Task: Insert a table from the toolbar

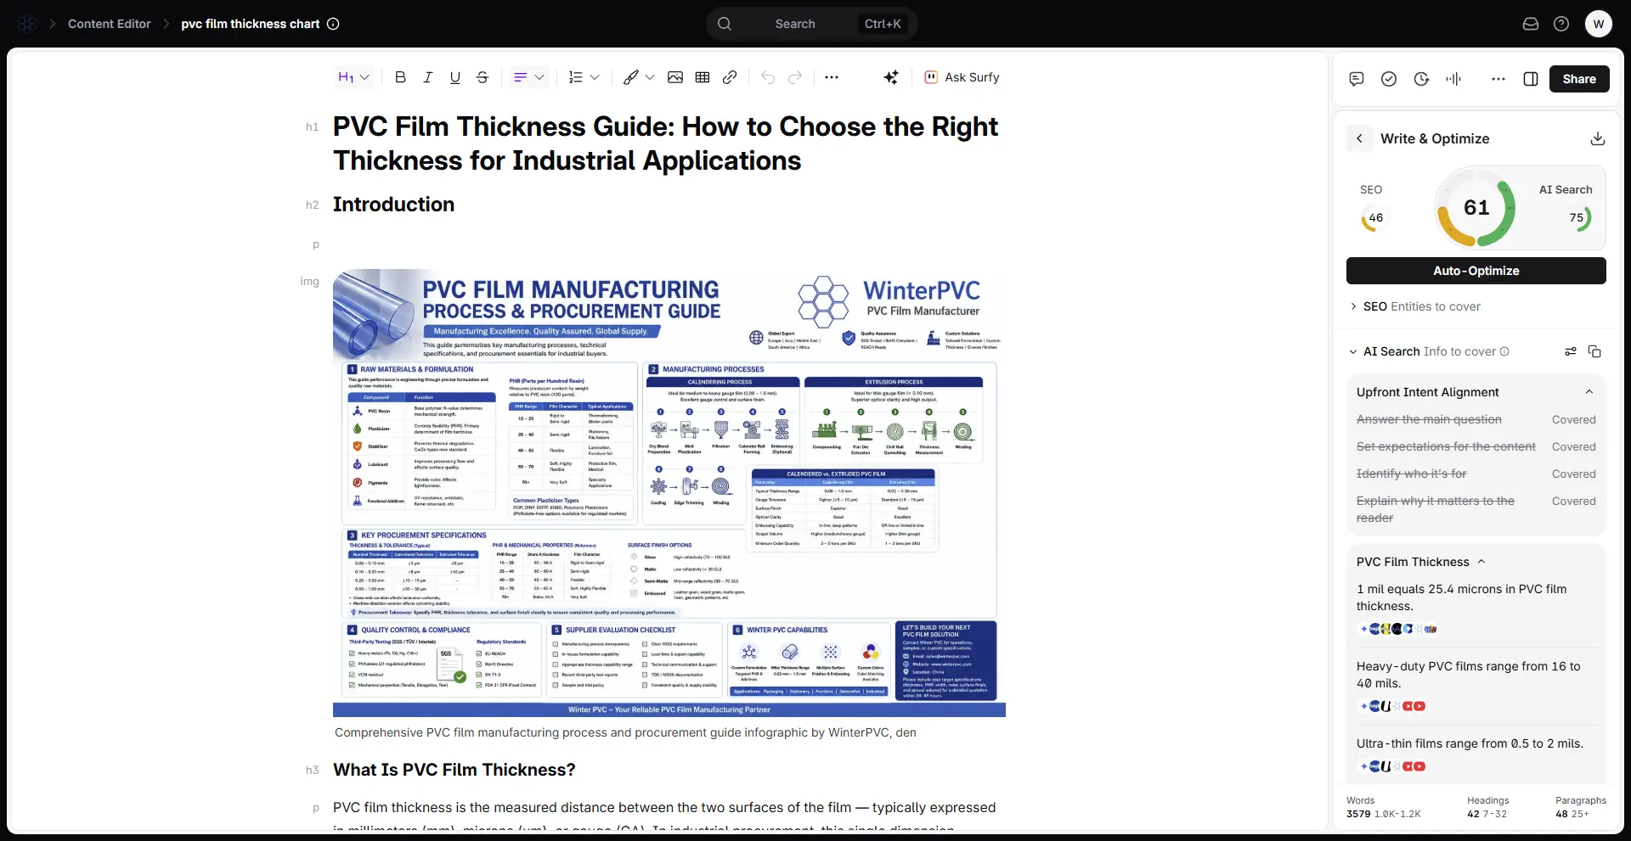Action: (x=703, y=77)
